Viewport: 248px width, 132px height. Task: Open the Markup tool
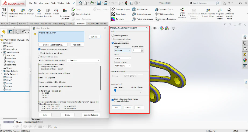30,12
